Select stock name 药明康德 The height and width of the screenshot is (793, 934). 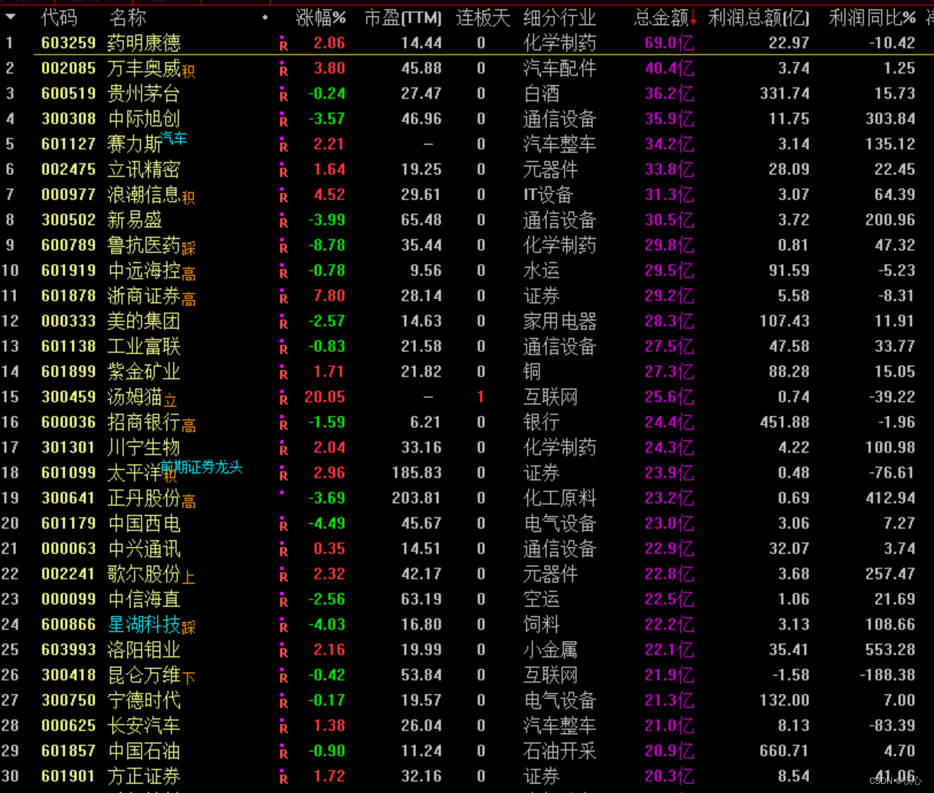point(144,43)
